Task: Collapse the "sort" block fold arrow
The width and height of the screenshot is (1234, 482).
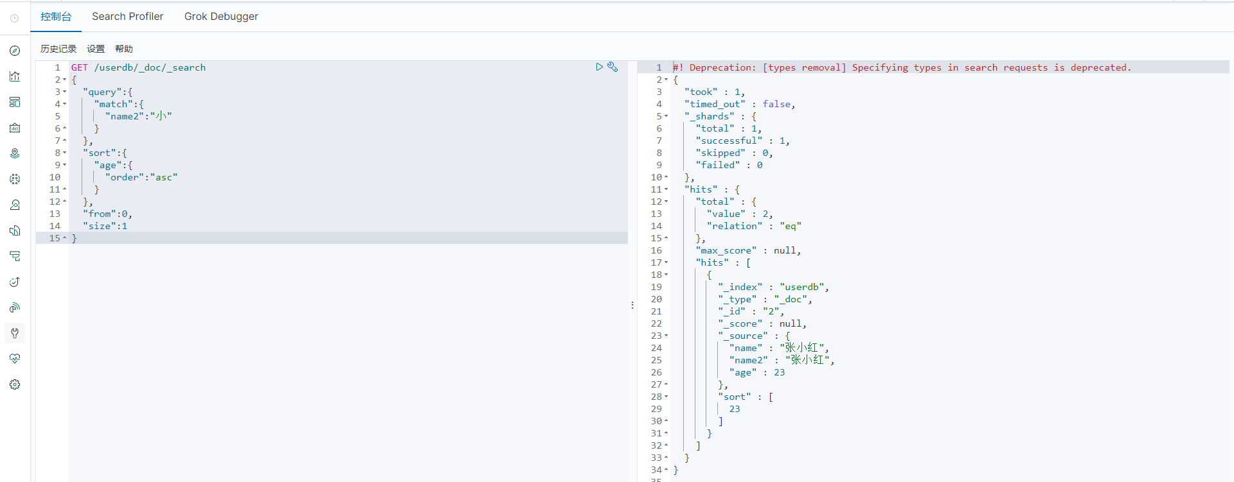Action: (x=65, y=153)
